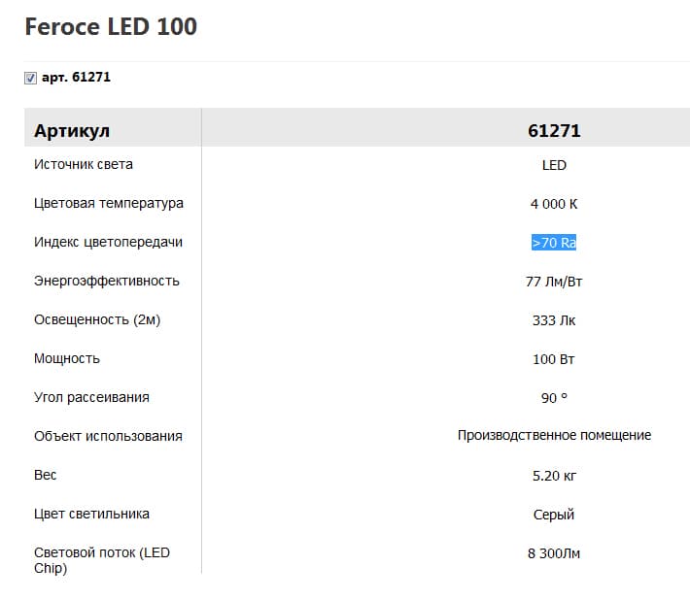
Task: Click the 100 Вт value
Action: [554, 359]
